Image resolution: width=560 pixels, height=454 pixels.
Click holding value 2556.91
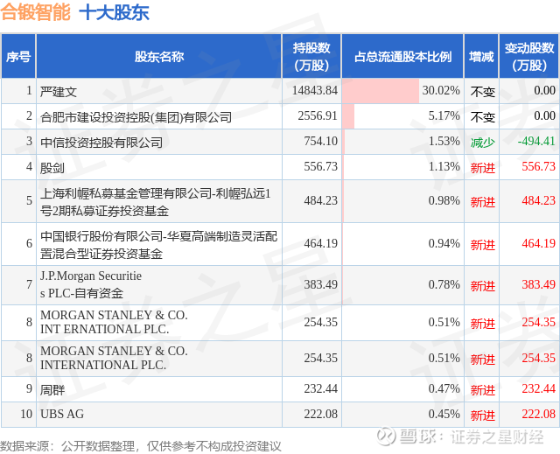318,115
